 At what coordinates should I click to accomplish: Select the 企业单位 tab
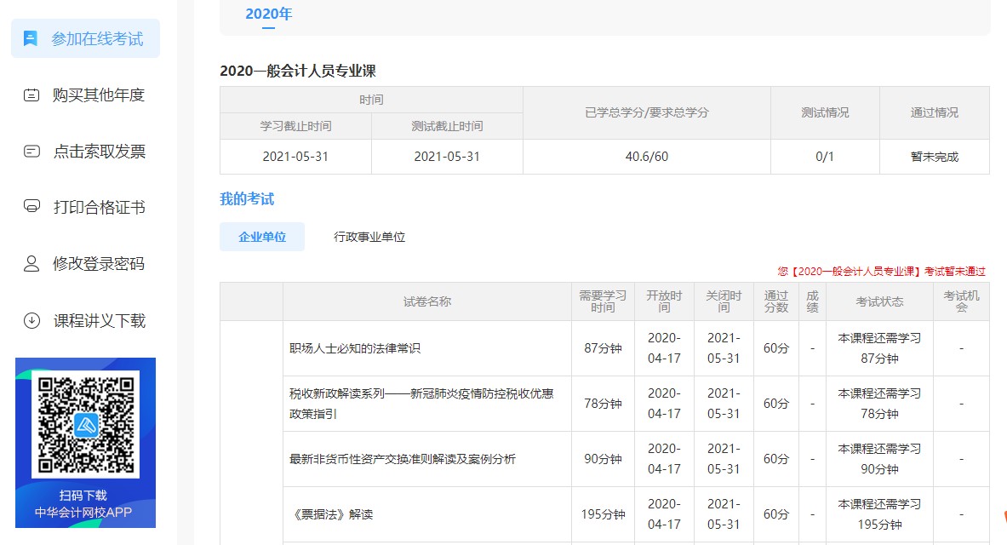point(261,237)
